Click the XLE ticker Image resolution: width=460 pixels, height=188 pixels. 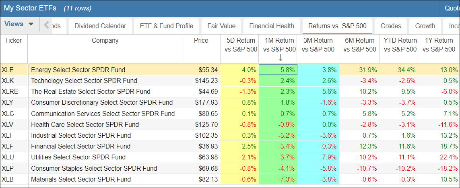click(7, 70)
